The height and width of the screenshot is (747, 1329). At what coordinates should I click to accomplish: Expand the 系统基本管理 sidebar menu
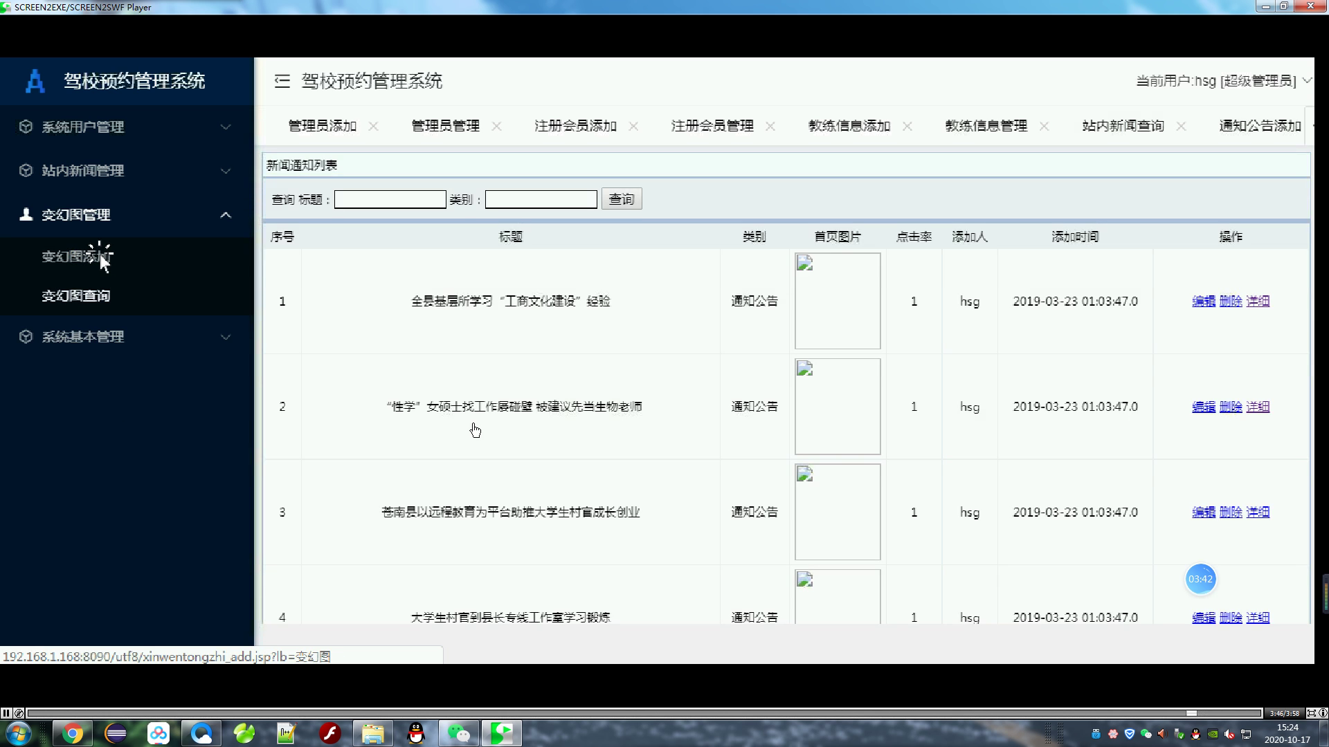(x=127, y=337)
